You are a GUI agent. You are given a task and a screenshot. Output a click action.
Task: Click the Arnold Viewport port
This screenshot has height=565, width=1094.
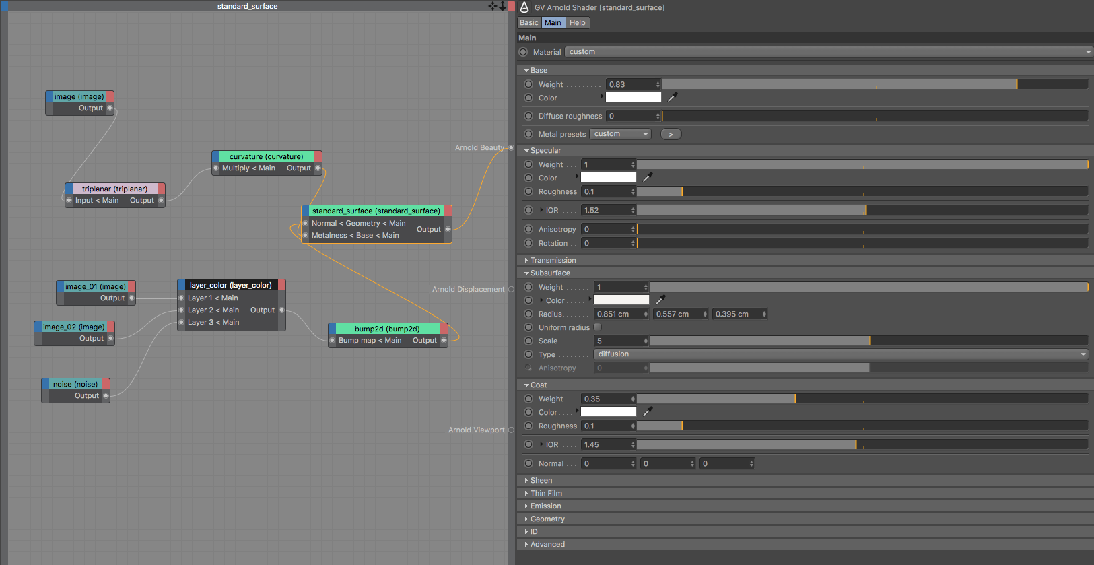511,430
